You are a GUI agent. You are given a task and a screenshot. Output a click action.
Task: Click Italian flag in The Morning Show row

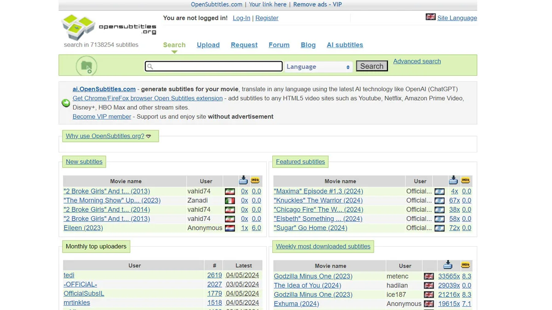(230, 201)
